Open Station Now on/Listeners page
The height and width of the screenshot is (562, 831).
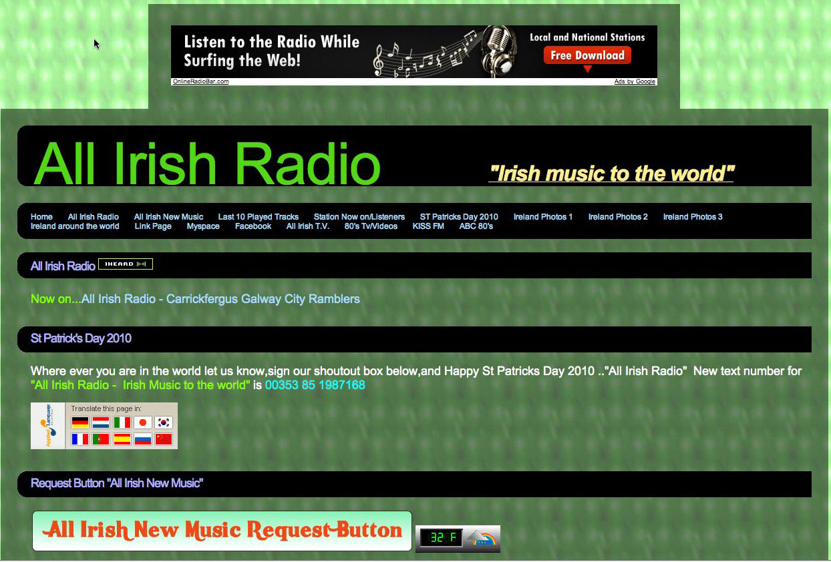click(359, 217)
